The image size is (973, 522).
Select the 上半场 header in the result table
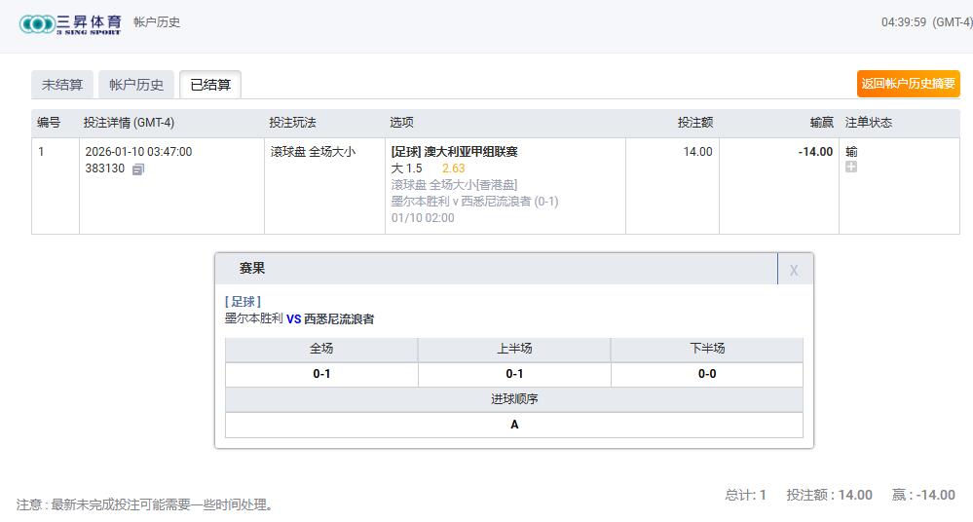tap(514, 349)
